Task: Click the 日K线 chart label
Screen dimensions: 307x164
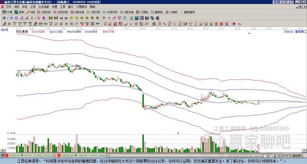Action: [x=4, y=30]
